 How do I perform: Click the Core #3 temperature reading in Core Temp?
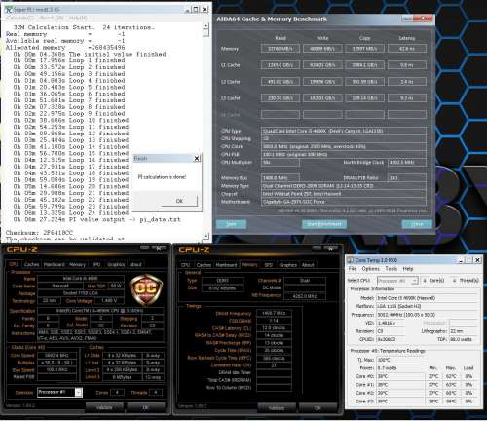pos(400,402)
